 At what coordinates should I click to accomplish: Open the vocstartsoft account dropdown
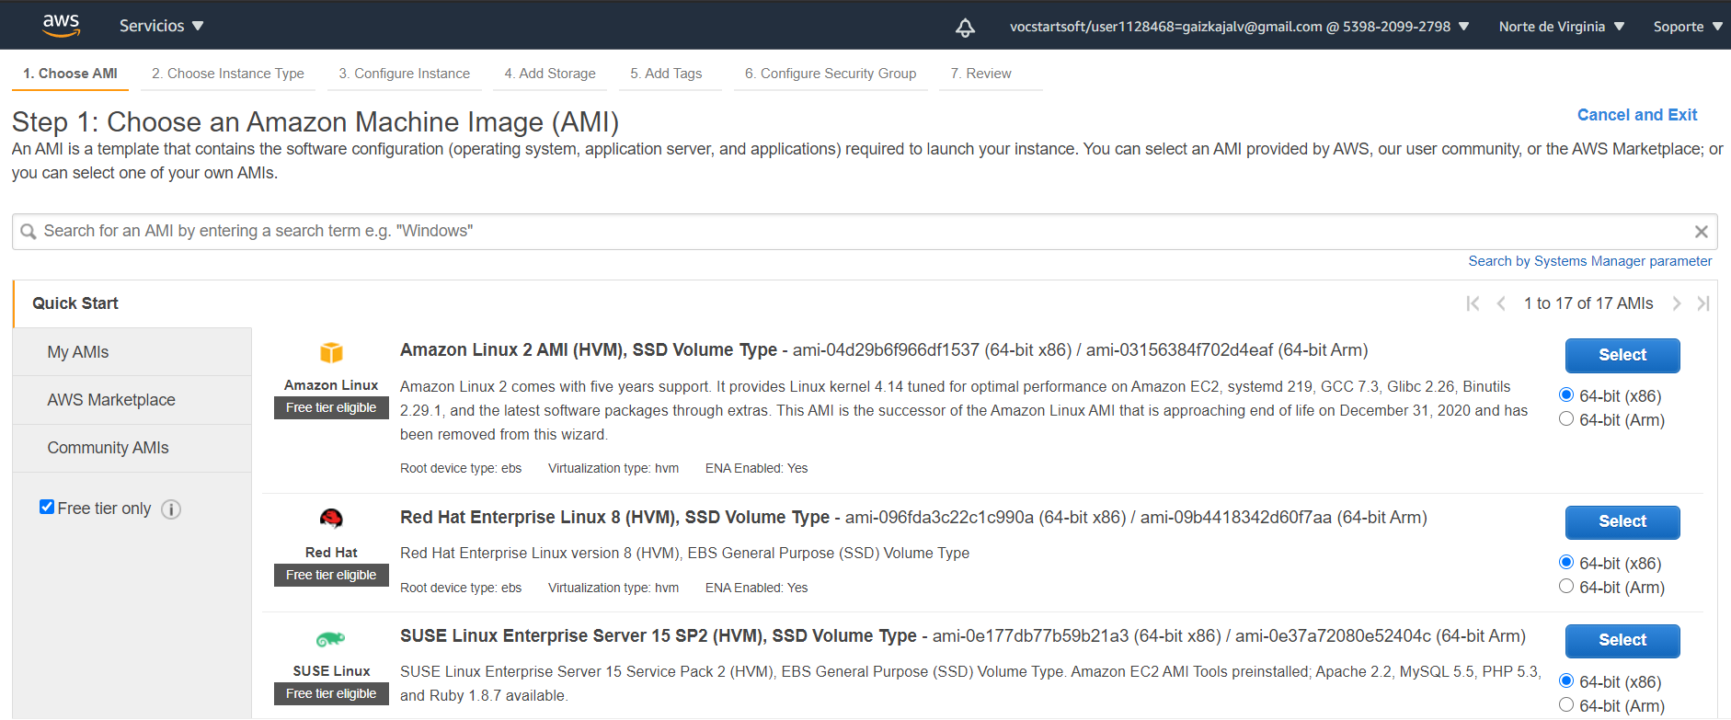coord(1239,27)
